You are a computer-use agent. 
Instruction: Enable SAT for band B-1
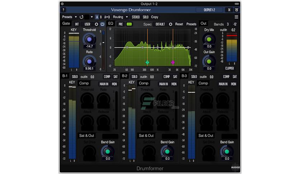click(115, 77)
